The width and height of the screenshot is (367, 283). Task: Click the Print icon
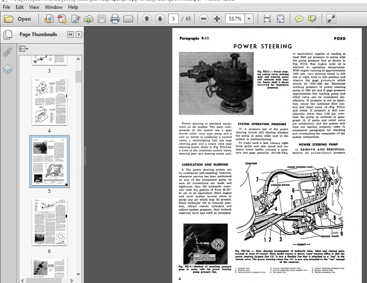click(115, 19)
